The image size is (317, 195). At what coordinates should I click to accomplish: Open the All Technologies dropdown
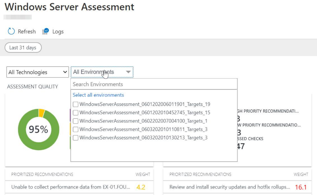pos(38,72)
